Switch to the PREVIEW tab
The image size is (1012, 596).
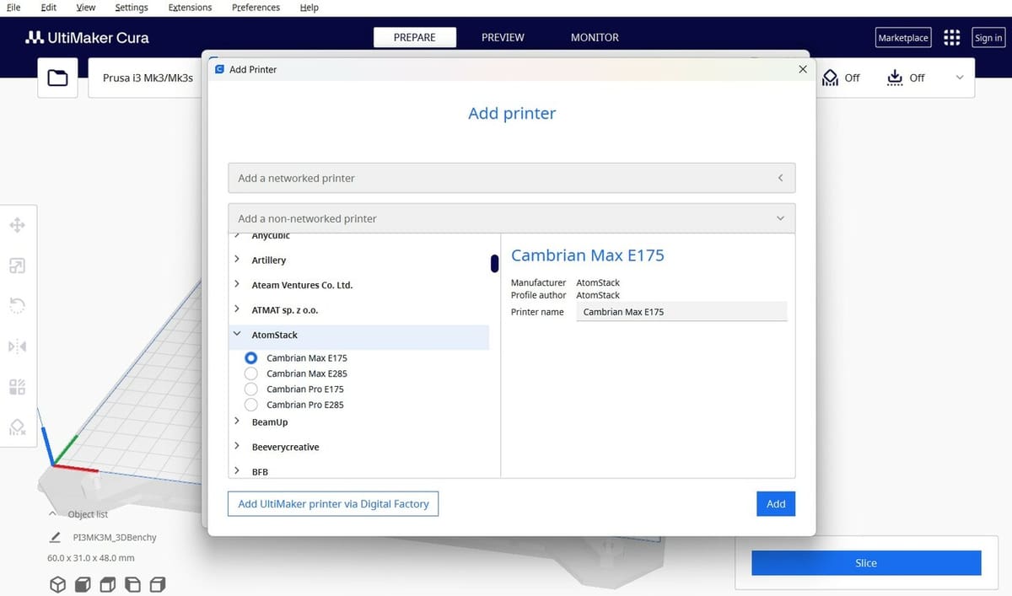click(503, 37)
